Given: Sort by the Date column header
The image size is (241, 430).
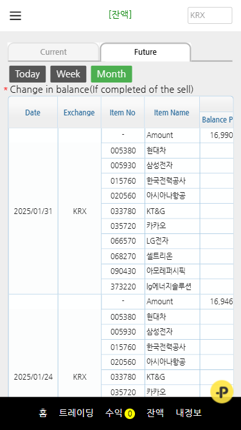Looking at the screenshot, I should (x=33, y=112).
